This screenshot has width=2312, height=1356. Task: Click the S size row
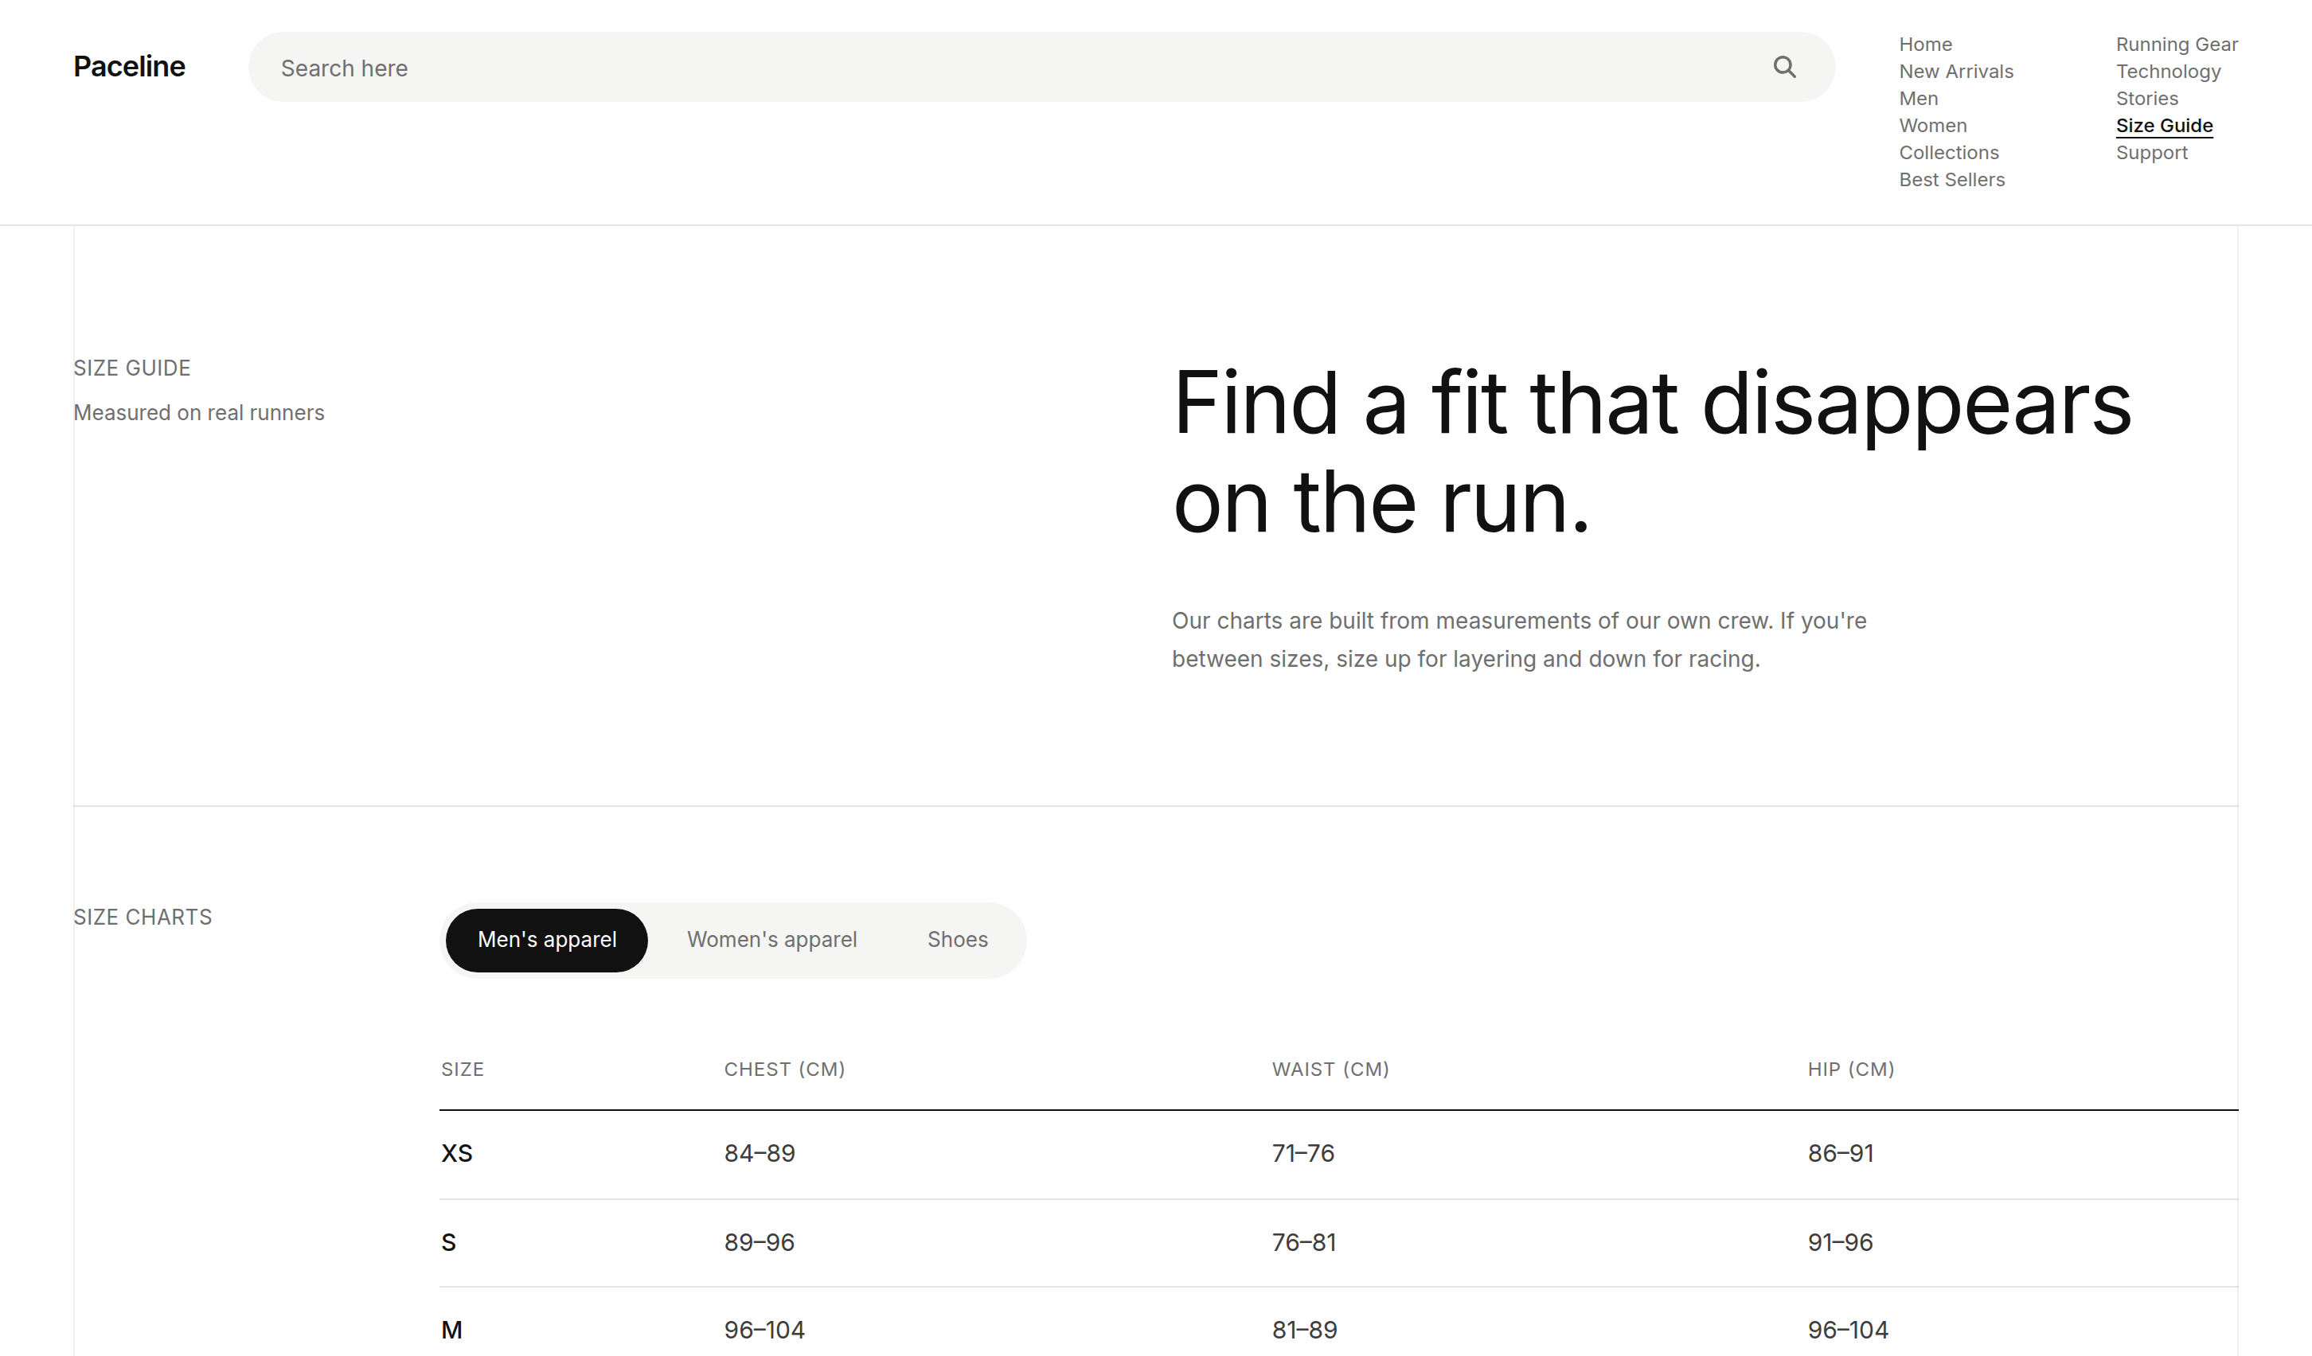coord(1338,1243)
